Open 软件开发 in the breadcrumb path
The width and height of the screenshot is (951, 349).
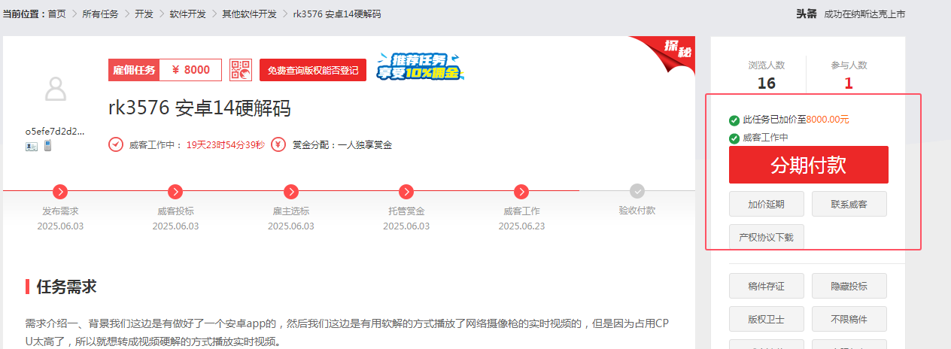click(x=187, y=14)
